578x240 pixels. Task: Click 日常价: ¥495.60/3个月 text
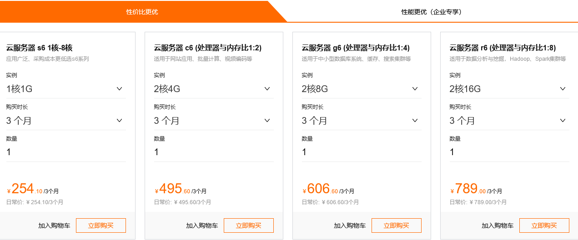pyautogui.click(x=183, y=202)
